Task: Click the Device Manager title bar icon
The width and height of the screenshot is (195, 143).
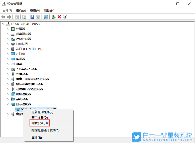Action: (x=4, y=4)
